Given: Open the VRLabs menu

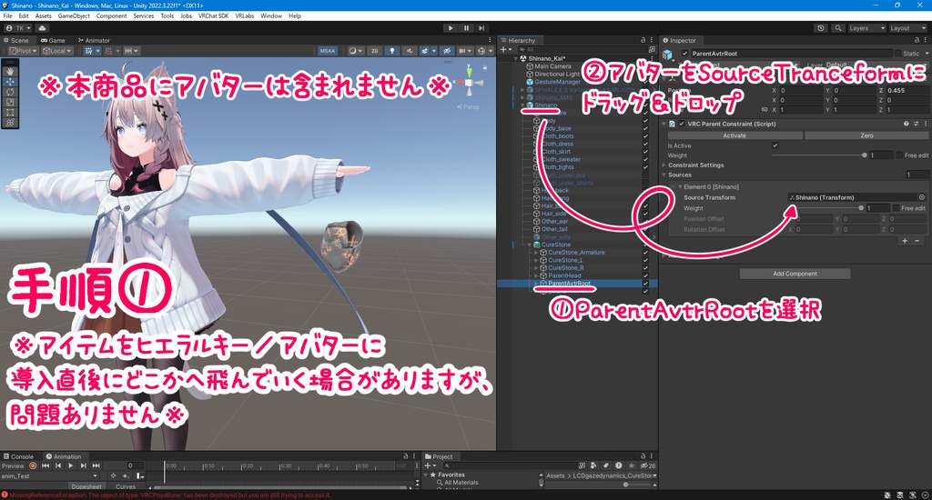Looking at the screenshot, I should click(244, 16).
